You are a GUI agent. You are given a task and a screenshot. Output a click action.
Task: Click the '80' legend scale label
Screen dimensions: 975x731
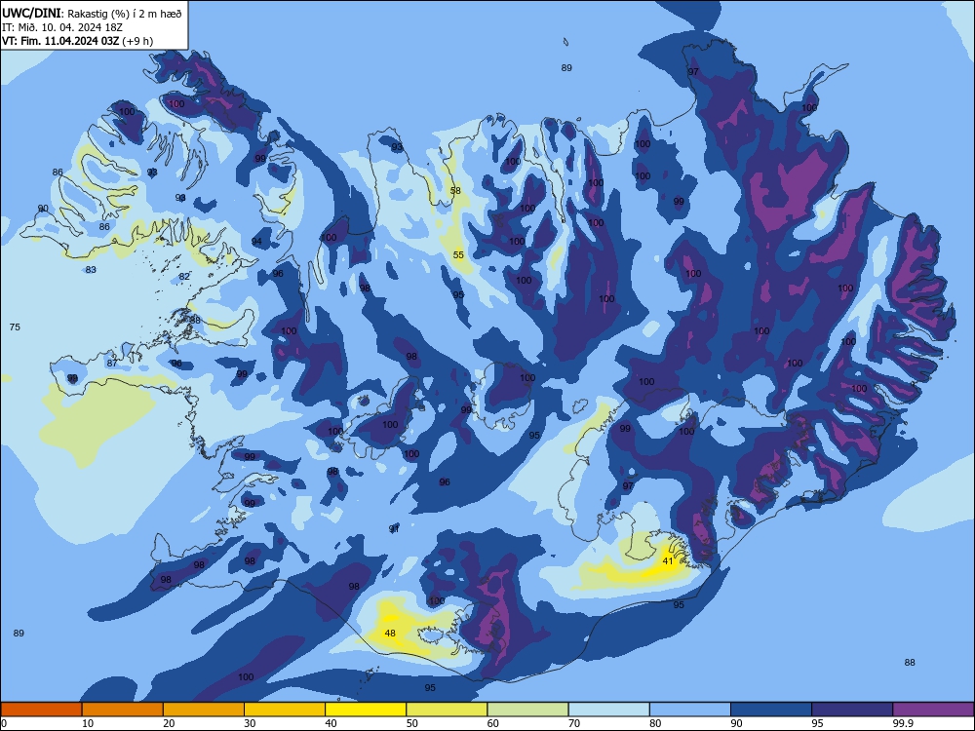click(655, 723)
